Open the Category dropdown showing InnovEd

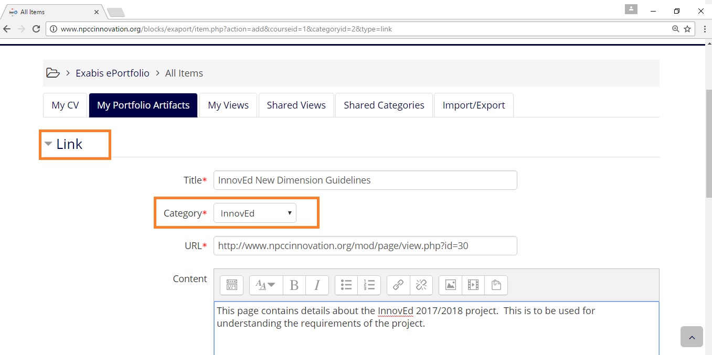coord(255,213)
